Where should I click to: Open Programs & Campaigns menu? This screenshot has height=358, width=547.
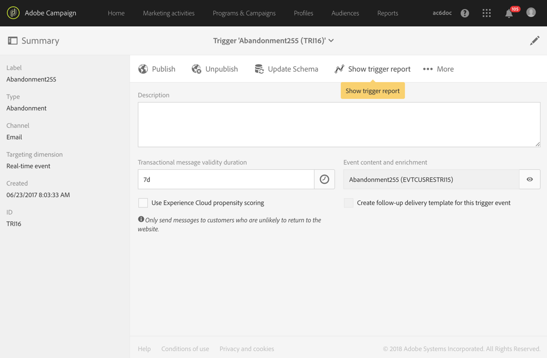[244, 13]
